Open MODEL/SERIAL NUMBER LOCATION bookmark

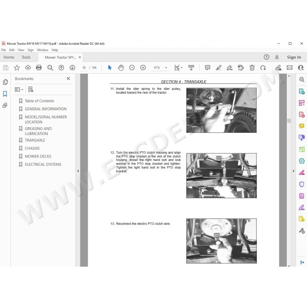(46, 119)
